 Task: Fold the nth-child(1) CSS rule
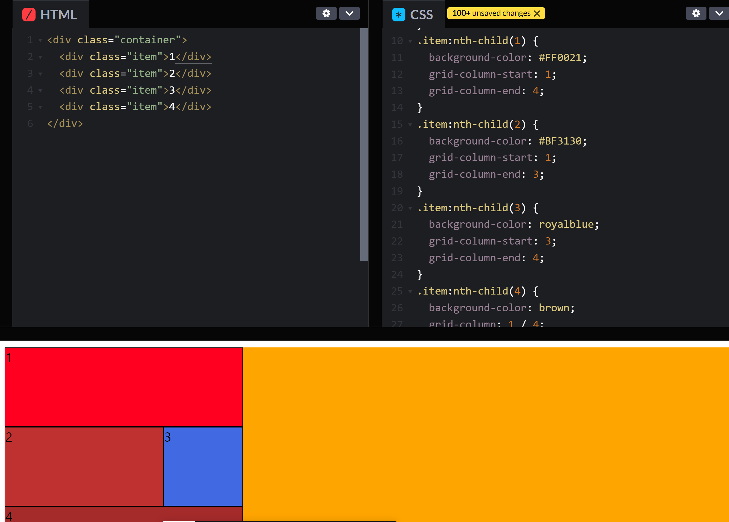coord(410,41)
